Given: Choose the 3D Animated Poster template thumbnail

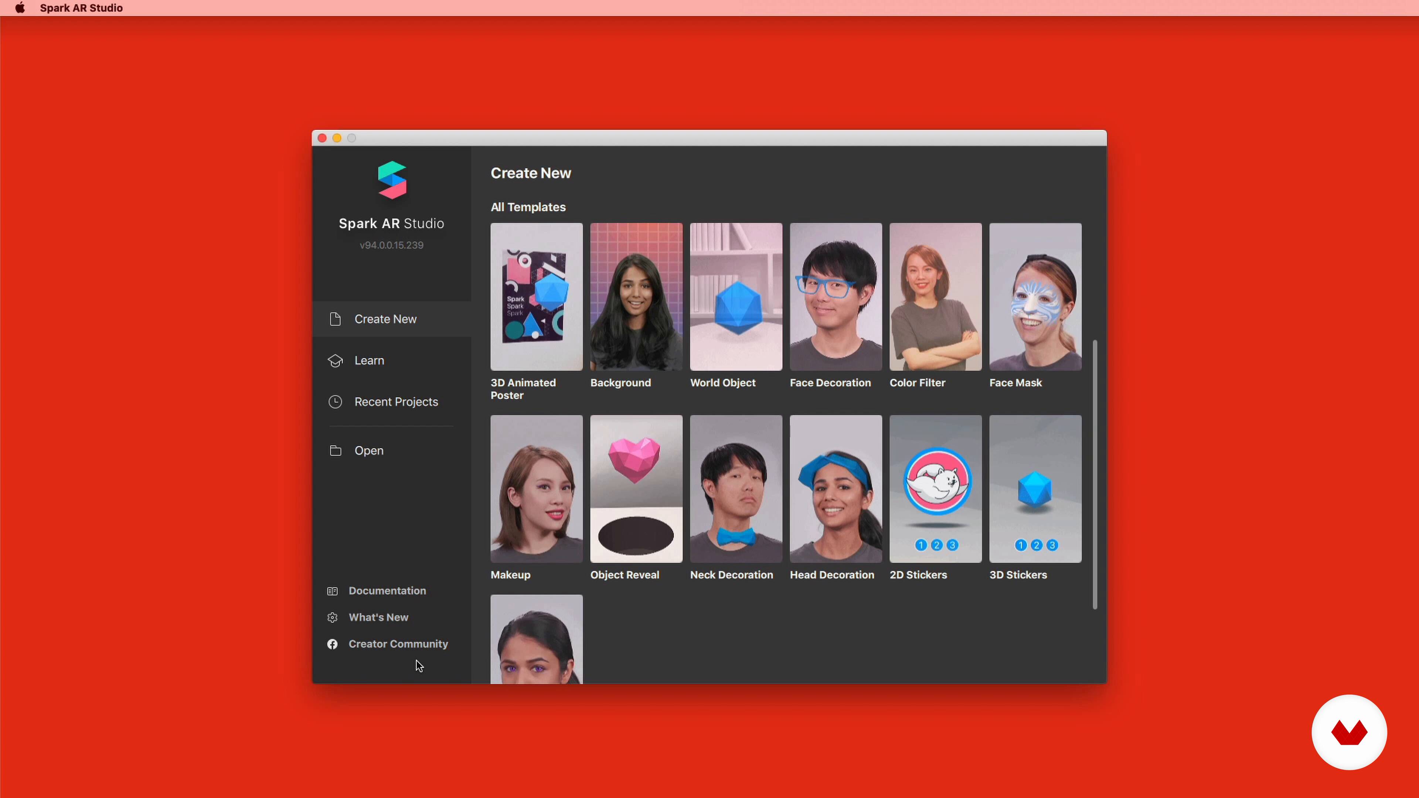Looking at the screenshot, I should click(537, 297).
